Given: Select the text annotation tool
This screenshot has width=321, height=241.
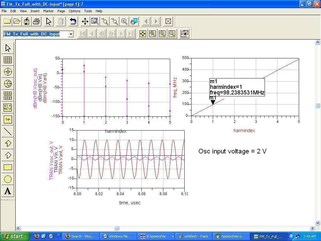Looking at the screenshot, I should [x=8, y=191].
